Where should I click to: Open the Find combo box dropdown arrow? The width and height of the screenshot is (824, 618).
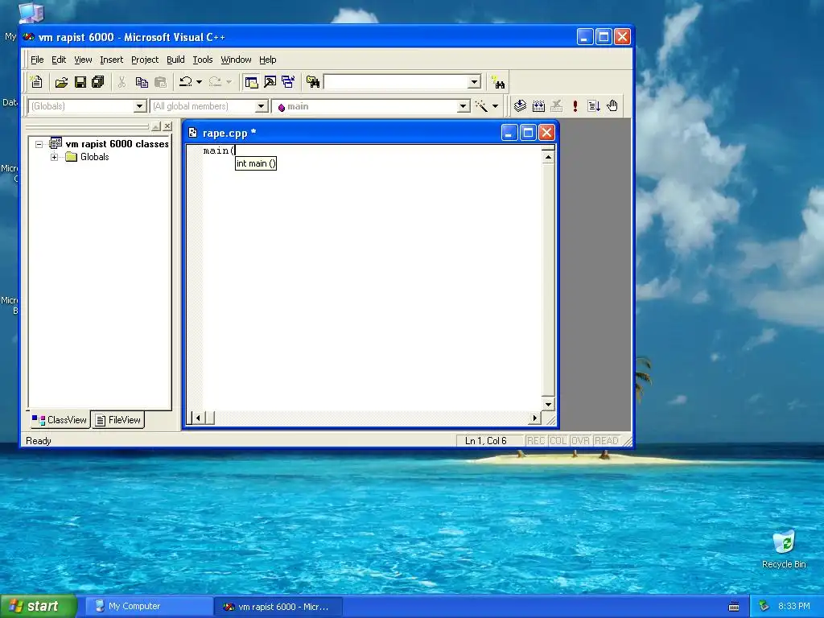click(474, 82)
